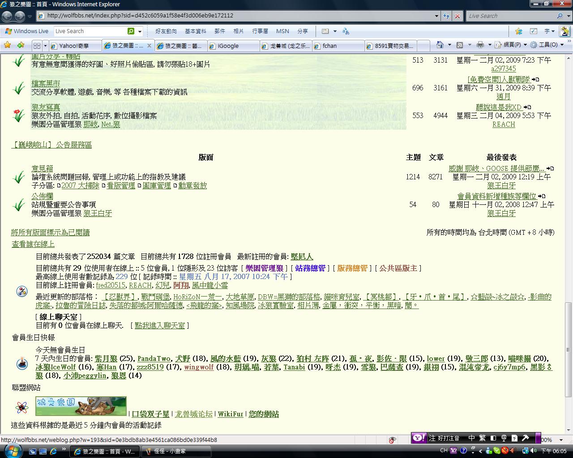Click the browser Back button
This screenshot has width=573, height=458.
coord(7,16)
